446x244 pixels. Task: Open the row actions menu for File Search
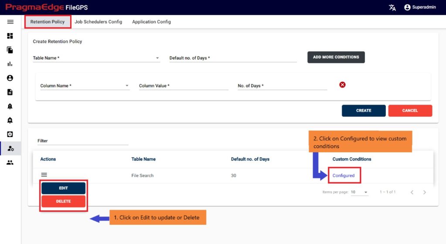(x=44, y=175)
